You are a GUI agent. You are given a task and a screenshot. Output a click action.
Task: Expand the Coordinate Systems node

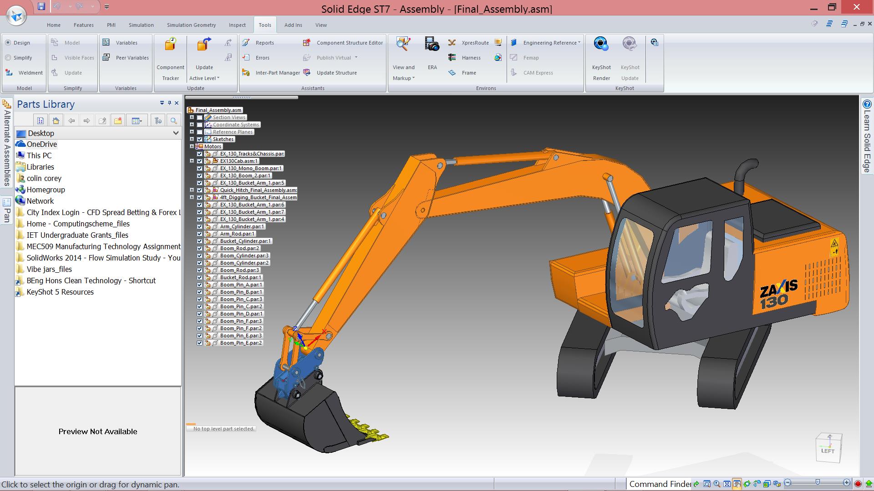click(192, 125)
